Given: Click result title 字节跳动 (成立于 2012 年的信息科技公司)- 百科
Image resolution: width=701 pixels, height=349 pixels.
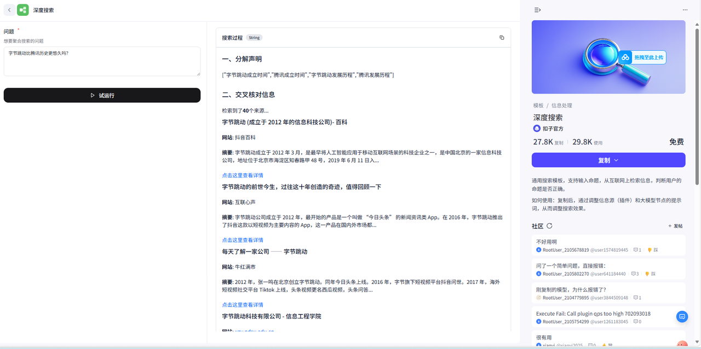Looking at the screenshot, I should pos(285,122).
